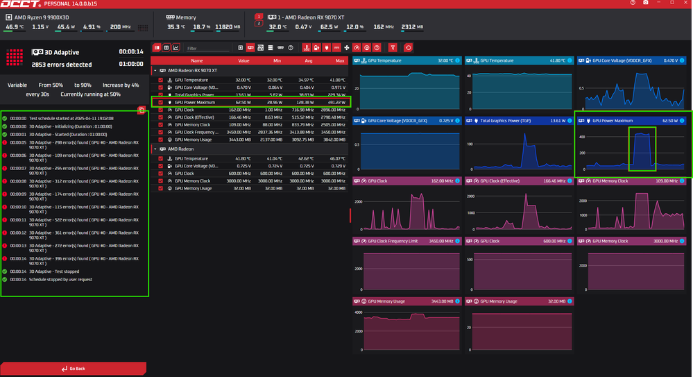Select GPU 2 in the GPU selector
The height and width of the screenshot is (377, 693).
pyautogui.click(x=259, y=24)
